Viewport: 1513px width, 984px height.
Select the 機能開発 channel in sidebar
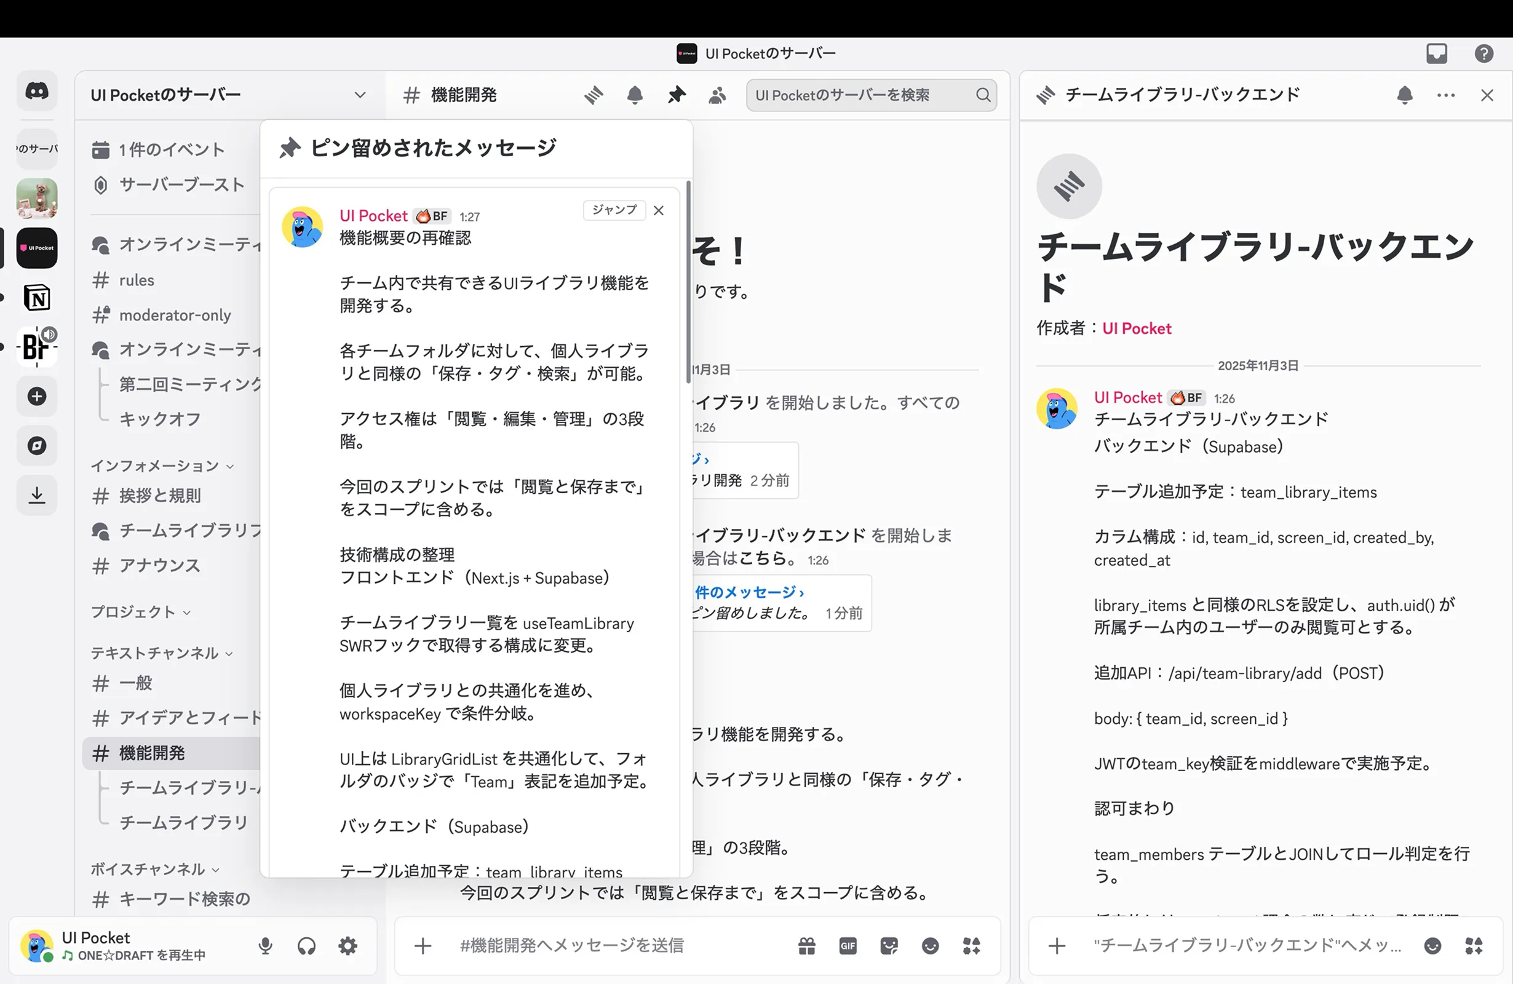pyautogui.click(x=172, y=753)
